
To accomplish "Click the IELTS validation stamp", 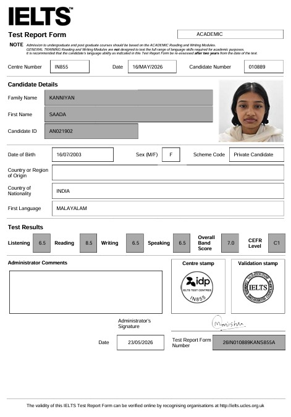I will point(258,287).
